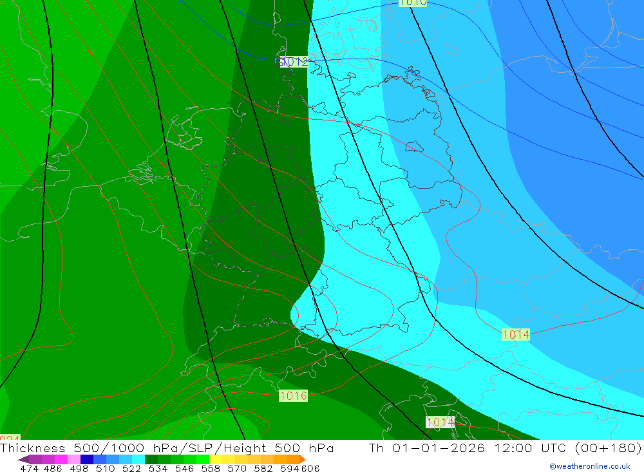The width and height of the screenshot is (644, 472).
Task: Pick the darkest green legend swatch
Action: click(151, 459)
